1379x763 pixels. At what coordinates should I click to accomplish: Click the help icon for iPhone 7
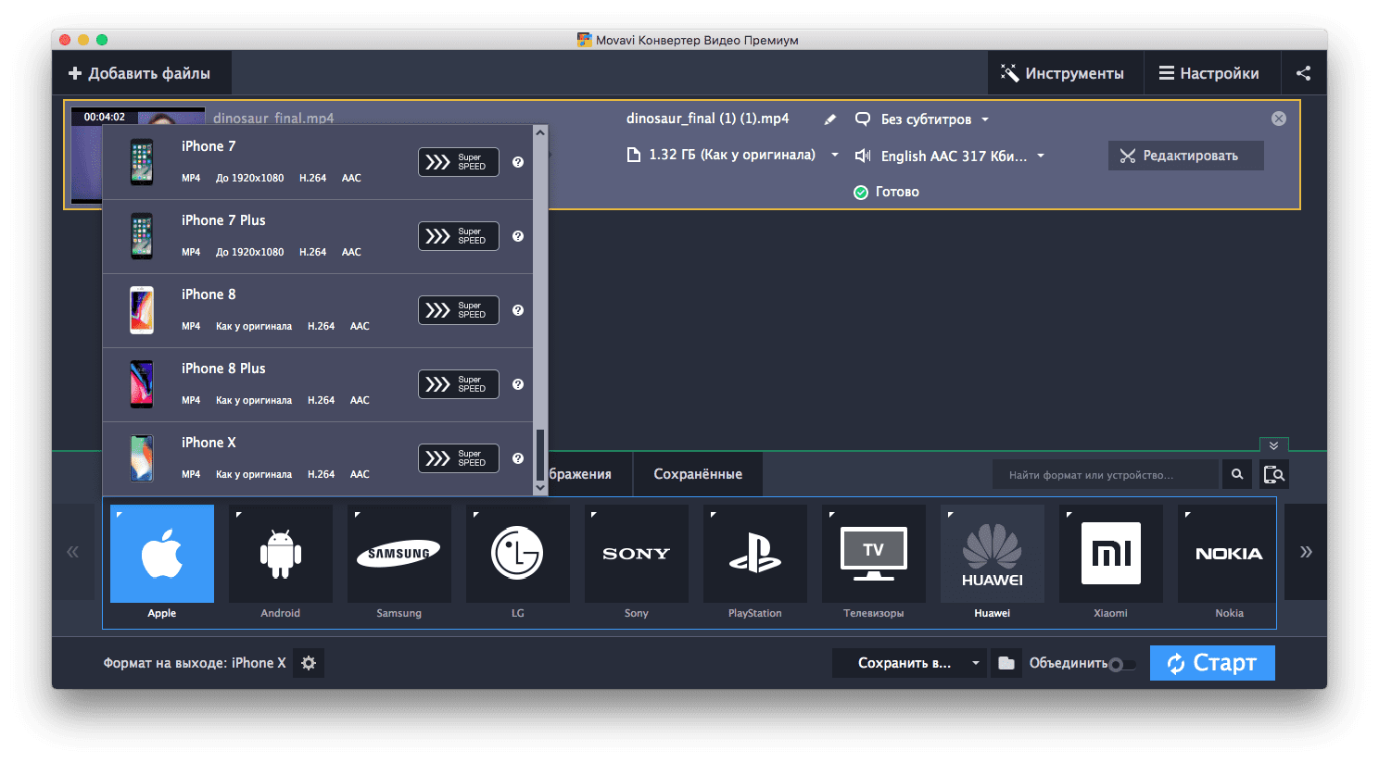(x=518, y=162)
